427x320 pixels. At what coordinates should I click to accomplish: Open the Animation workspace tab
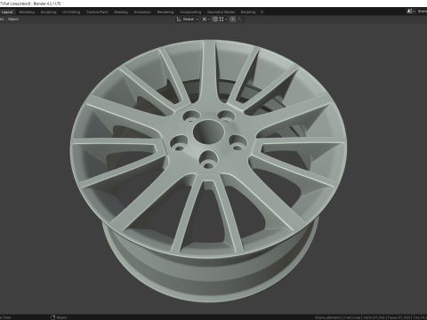click(142, 12)
